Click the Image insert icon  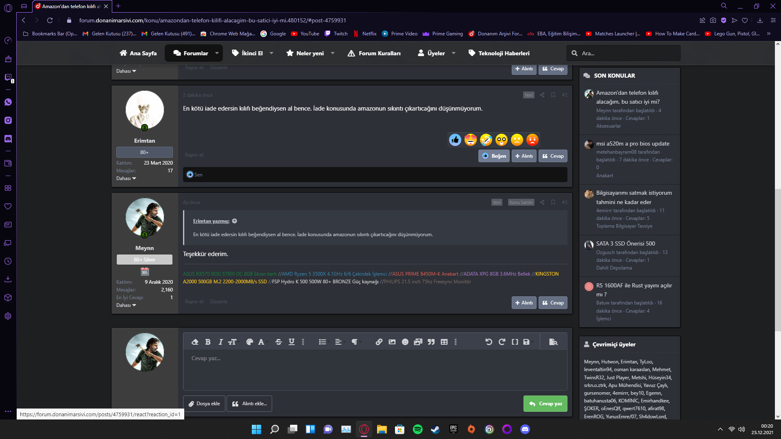(392, 342)
